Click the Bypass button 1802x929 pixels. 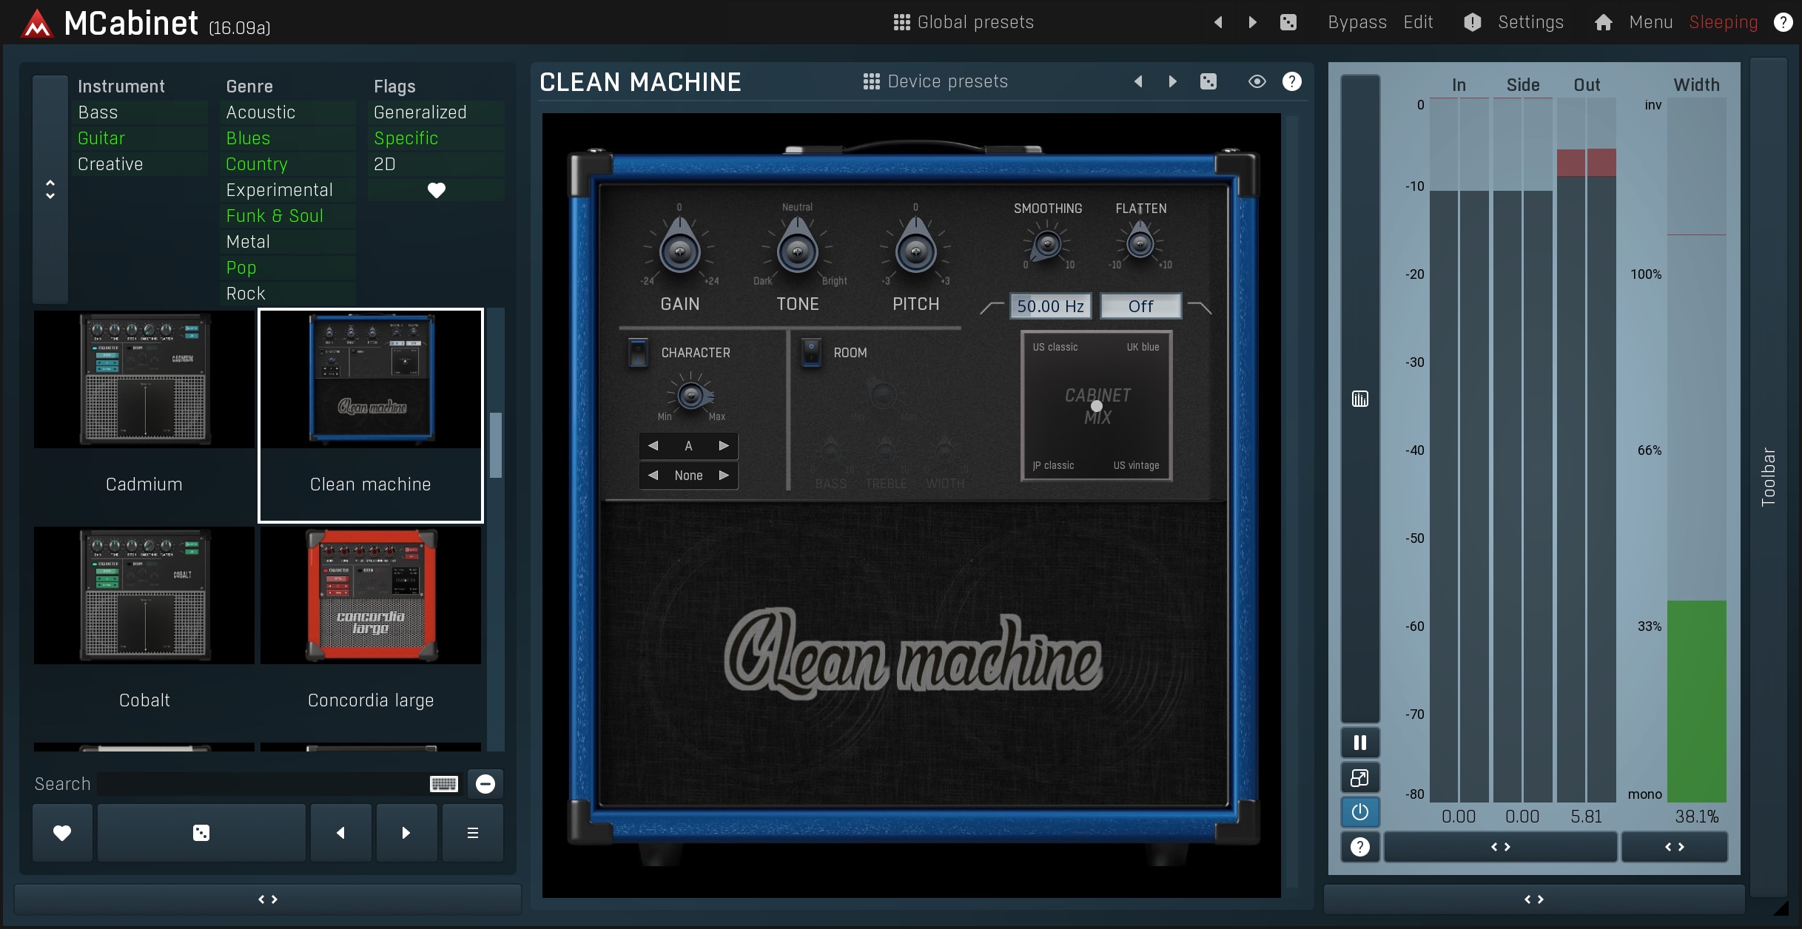[1356, 22]
